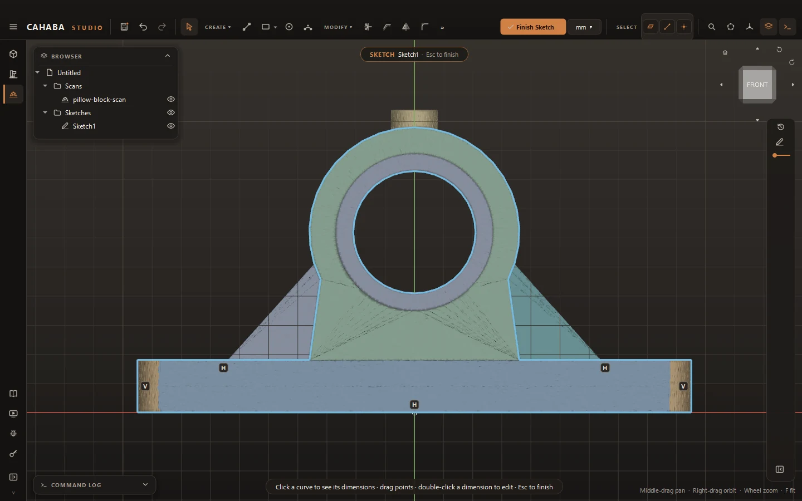The height and width of the screenshot is (501, 802).
Task: Pick the Rectangle sketch tool
Action: pos(266,27)
